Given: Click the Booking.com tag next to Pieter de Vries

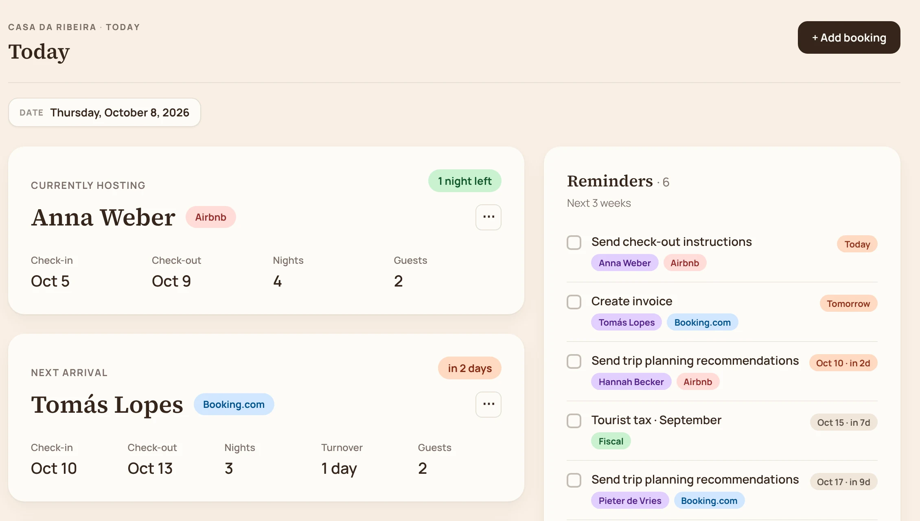Looking at the screenshot, I should (709, 501).
